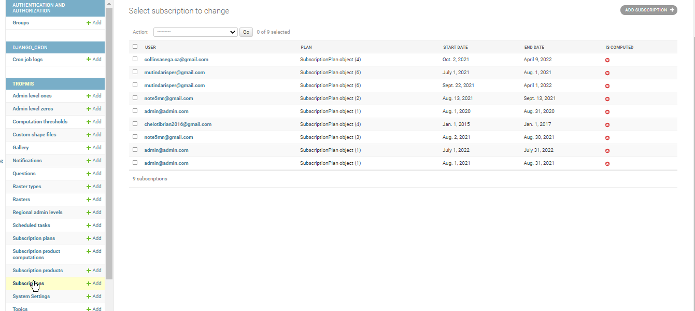Click Add beside Subscriptions in sidebar

pos(94,284)
